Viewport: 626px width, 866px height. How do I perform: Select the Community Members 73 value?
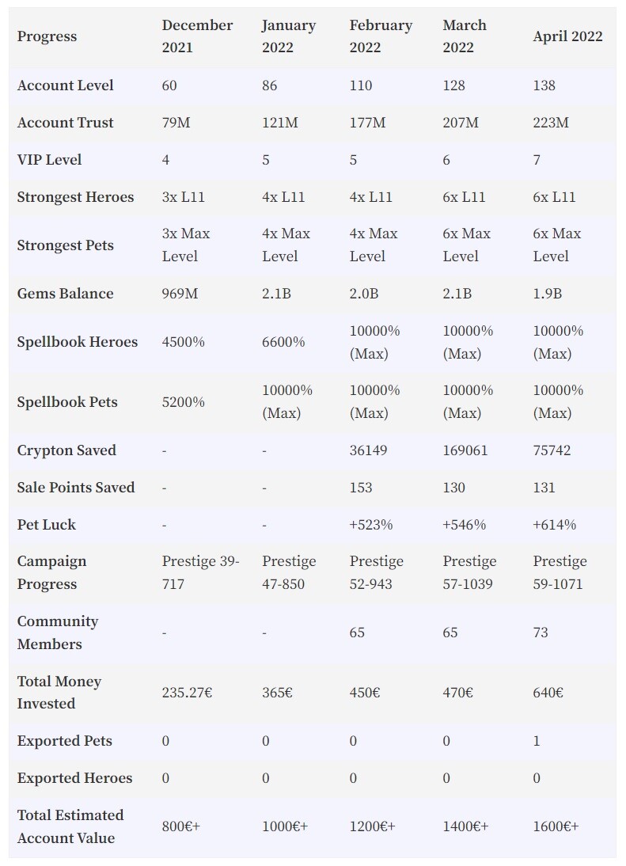tap(541, 632)
